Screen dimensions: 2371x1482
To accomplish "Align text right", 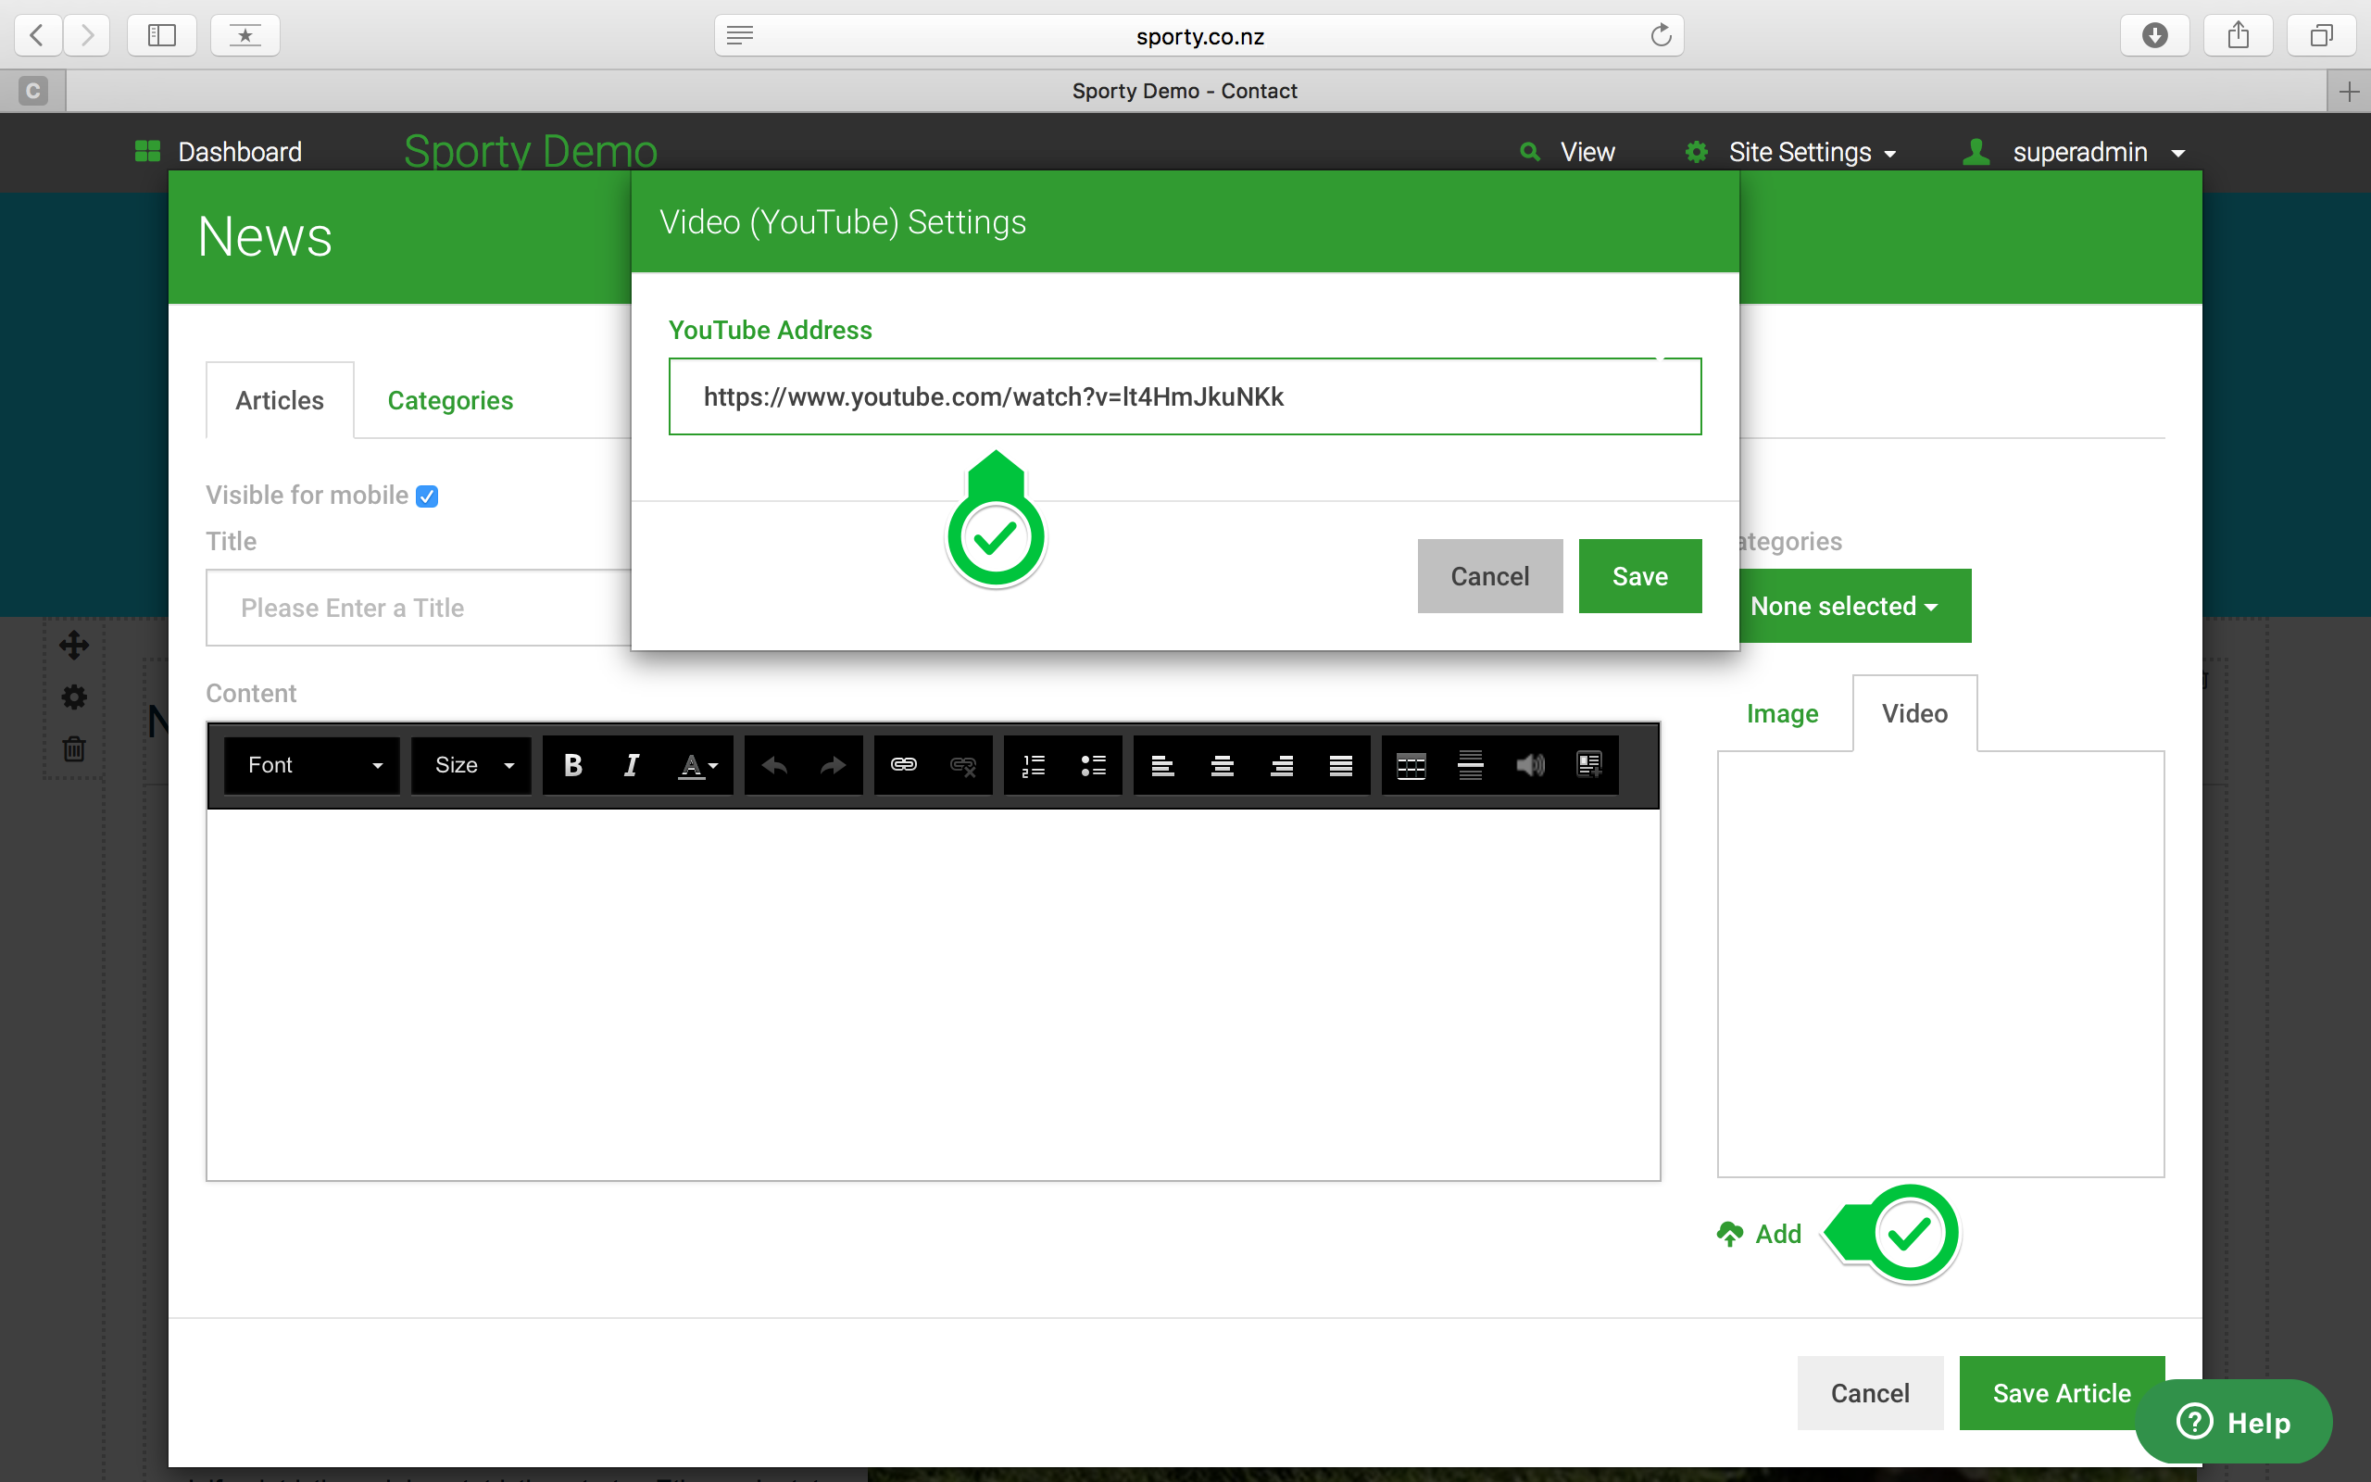I will point(1282,765).
